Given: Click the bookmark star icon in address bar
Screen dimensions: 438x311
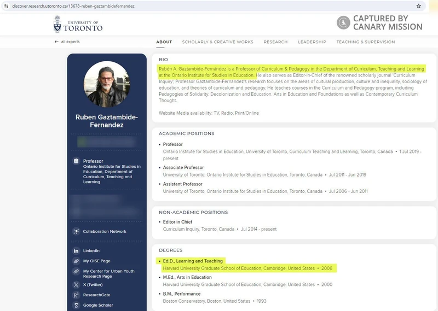Looking at the screenshot, I should 418,6.
